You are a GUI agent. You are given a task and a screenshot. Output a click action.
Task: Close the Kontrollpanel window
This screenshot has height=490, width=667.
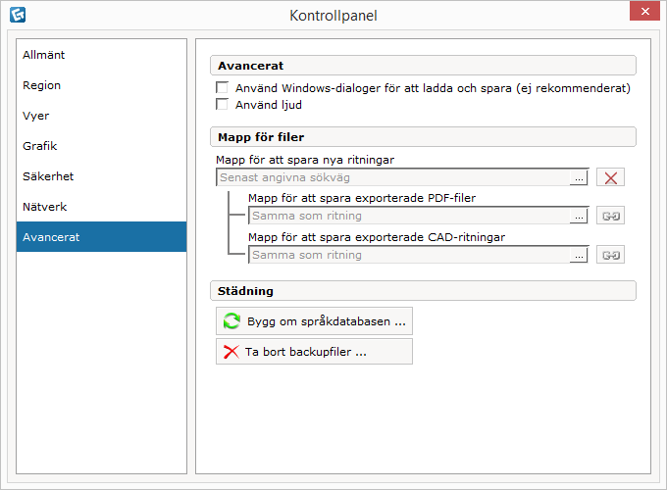[x=644, y=11]
